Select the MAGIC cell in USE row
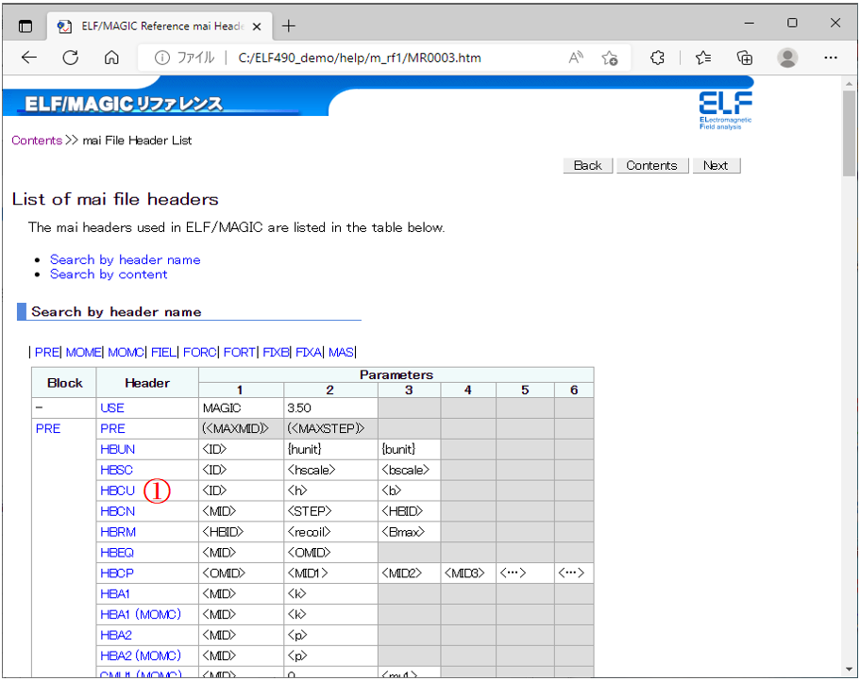The image size is (860, 681). 242,408
